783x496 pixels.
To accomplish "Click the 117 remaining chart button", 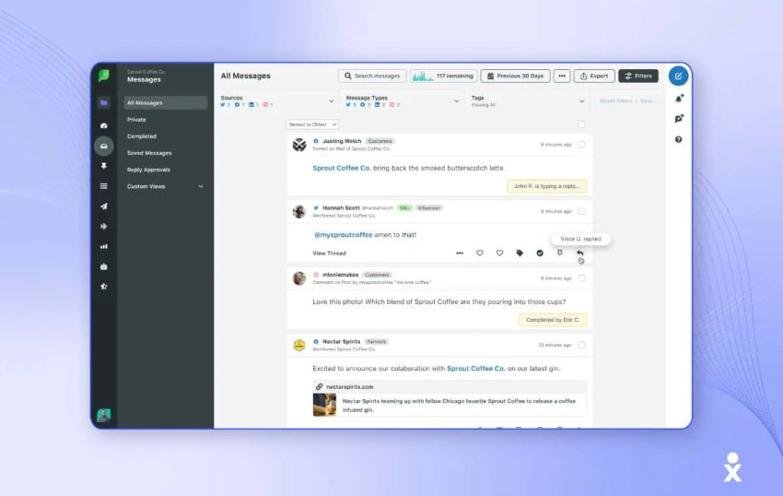I will pyautogui.click(x=444, y=76).
